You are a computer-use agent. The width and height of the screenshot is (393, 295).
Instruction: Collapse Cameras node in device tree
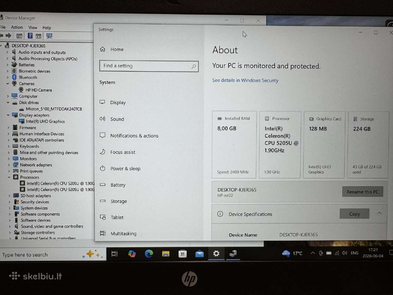8,84
